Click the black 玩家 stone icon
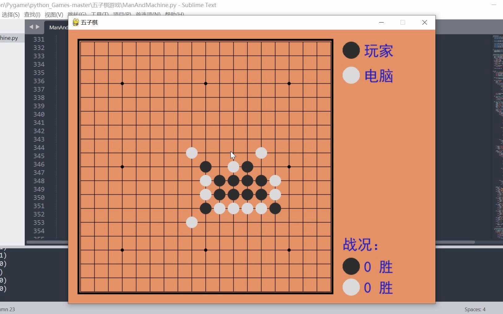 351,50
